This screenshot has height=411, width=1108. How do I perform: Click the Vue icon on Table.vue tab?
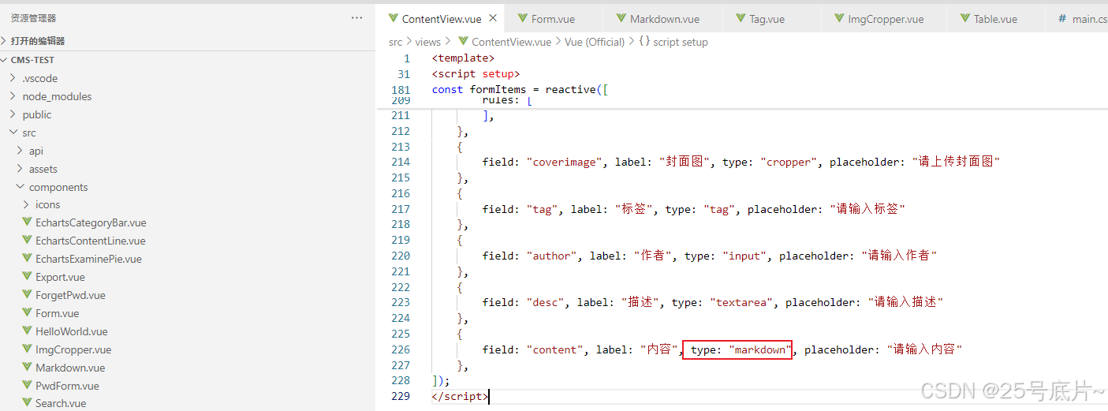pos(964,18)
